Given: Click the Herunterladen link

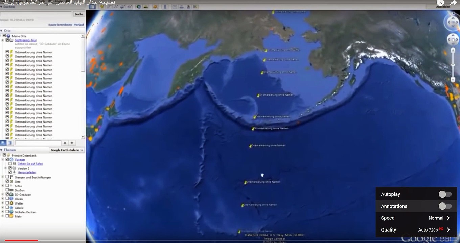Looking at the screenshot, I should pos(27,172).
